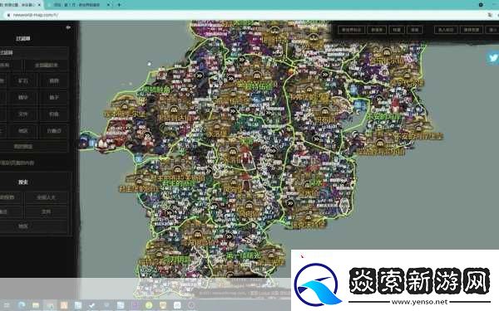Click the site info icon in the address bar
The image size is (499, 311).
point(8,15)
